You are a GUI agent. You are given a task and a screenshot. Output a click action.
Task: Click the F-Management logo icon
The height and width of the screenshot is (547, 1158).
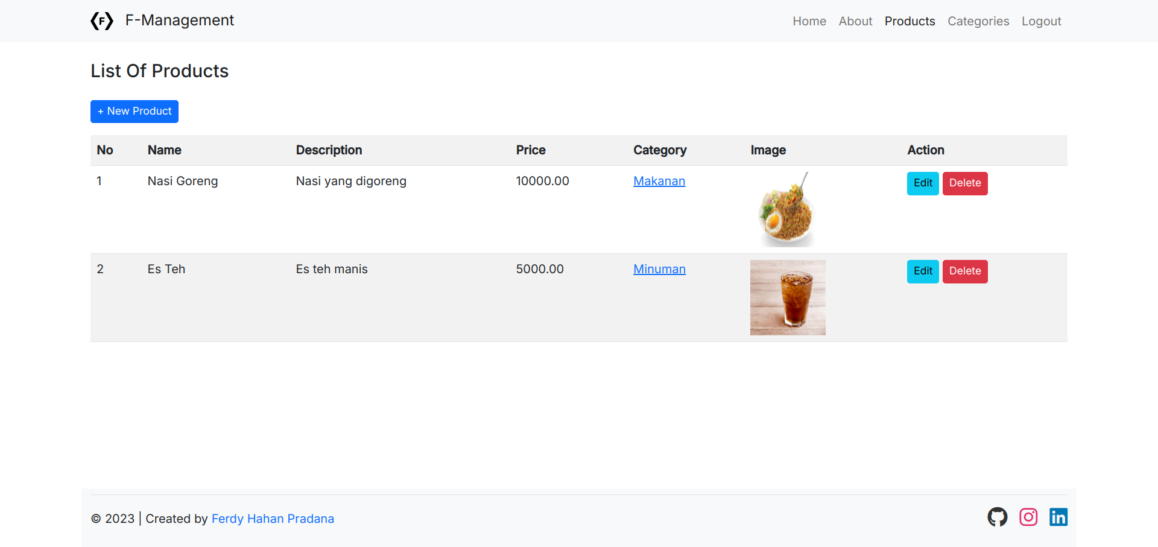(102, 21)
